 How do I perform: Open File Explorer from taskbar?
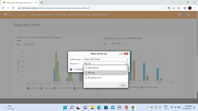click(x=92, y=107)
